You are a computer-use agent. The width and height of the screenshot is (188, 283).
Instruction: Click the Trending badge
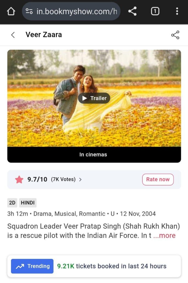(32, 266)
